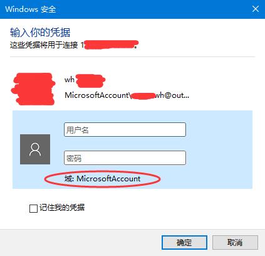Close the Windows 安全 dialog

pos(256,9)
